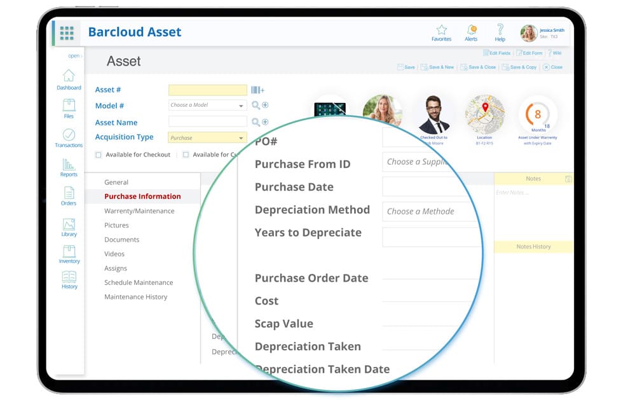Viewport: 621px width, 400px height.
Task: Open the Acquisition Type dropdown
Action: click(207, 137)
